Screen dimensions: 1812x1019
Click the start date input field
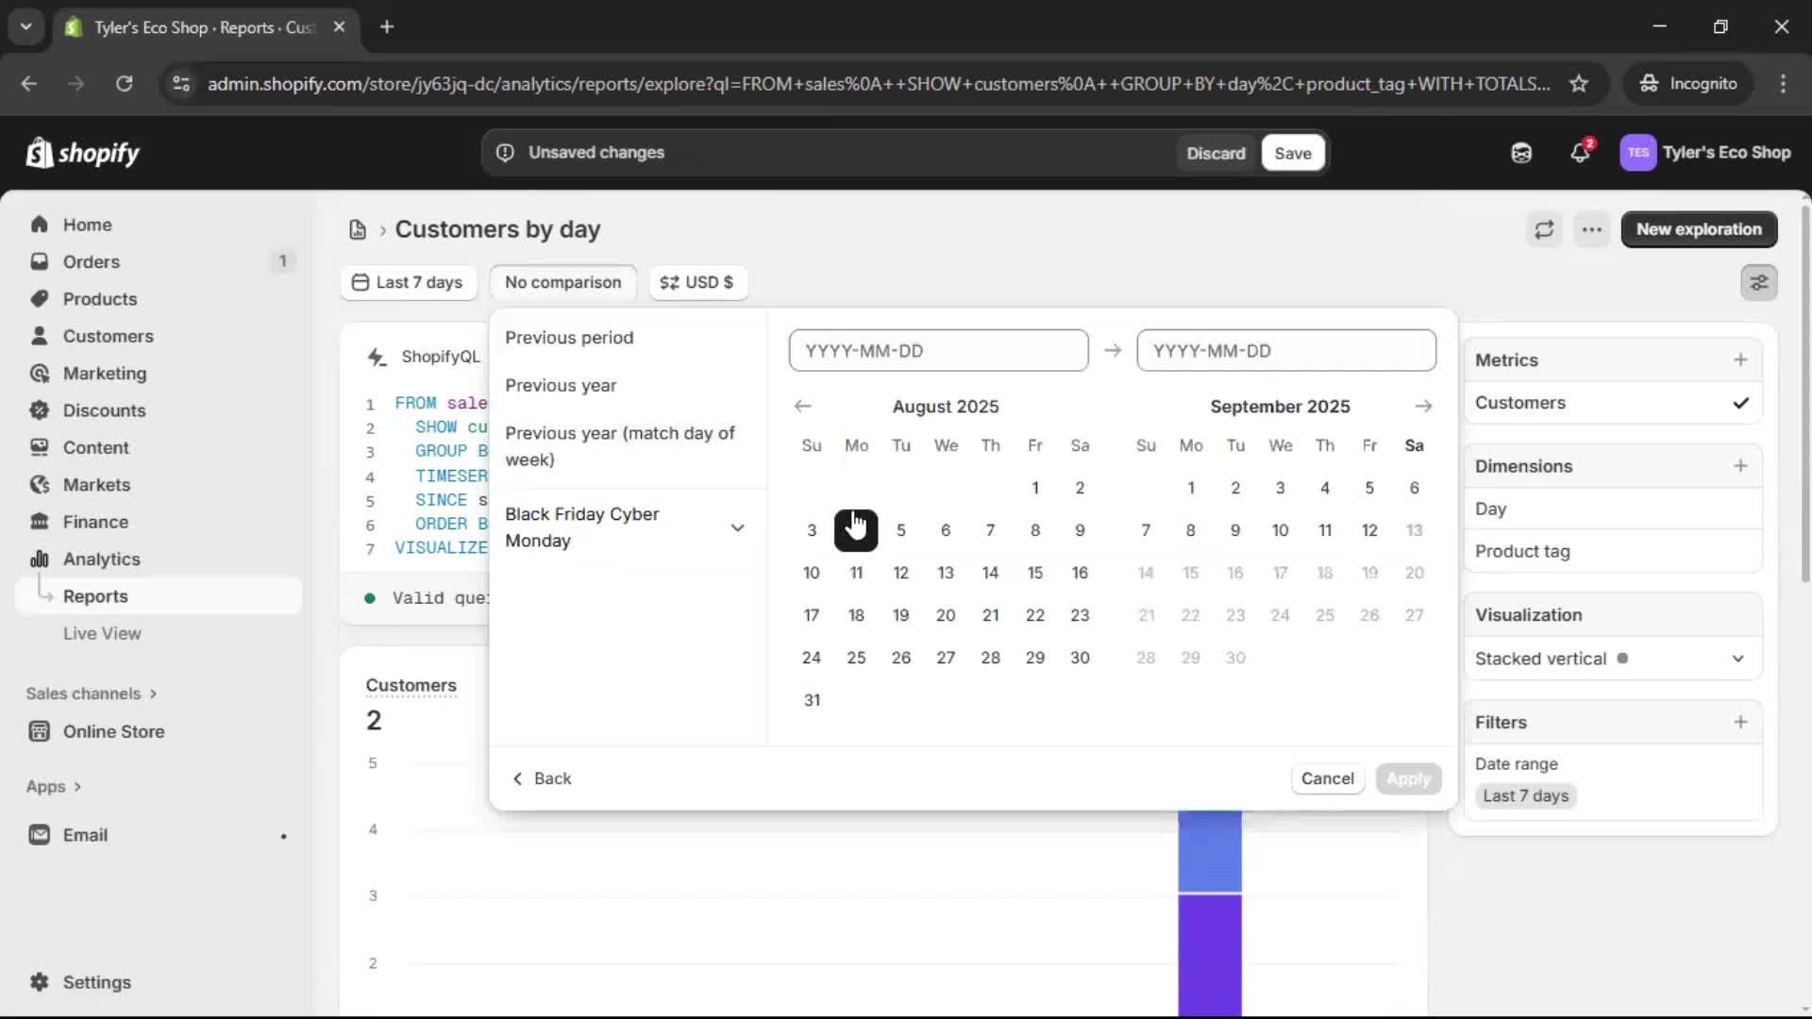(x=938, y=350)
